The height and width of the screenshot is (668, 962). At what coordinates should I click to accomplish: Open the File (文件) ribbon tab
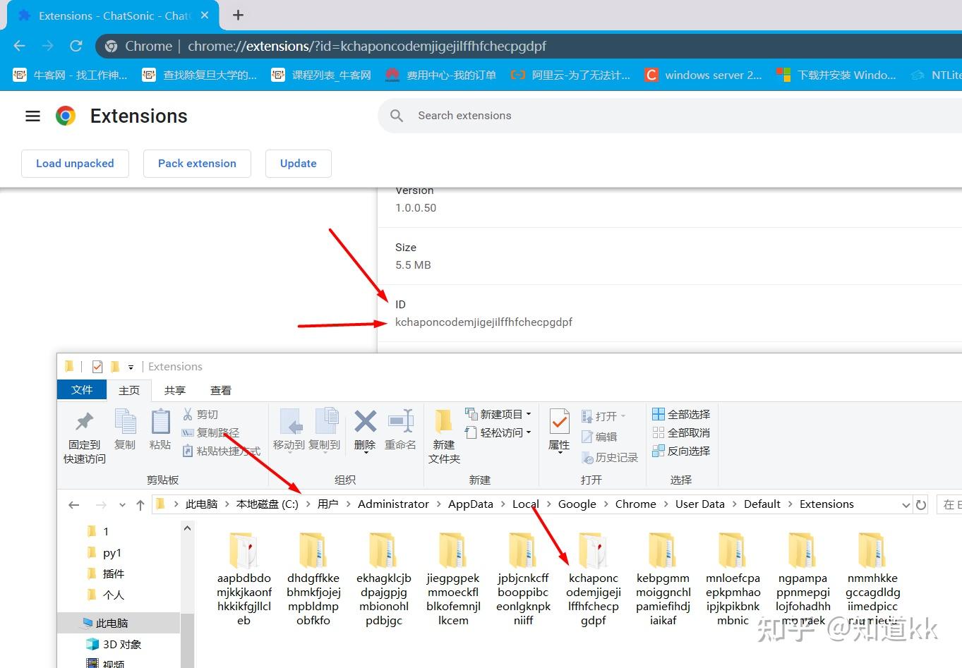click(82, 390)
